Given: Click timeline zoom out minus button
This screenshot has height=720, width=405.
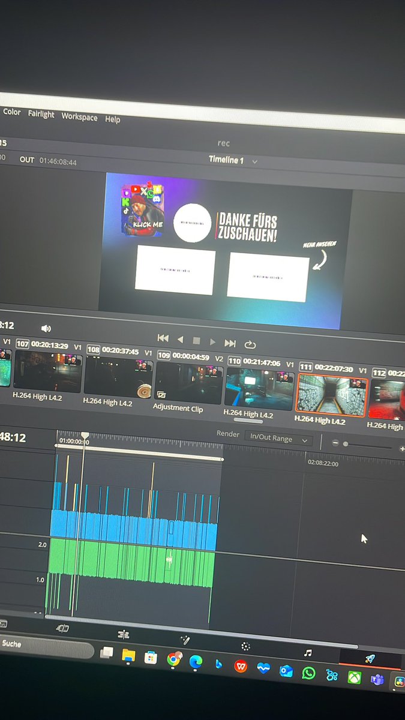Looking at the screenshot, I should [335, 443].
